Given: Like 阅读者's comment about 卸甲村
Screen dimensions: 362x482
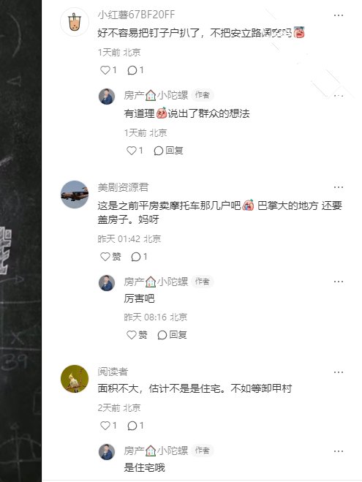Looking at the screenshot, I should point(108,426).
